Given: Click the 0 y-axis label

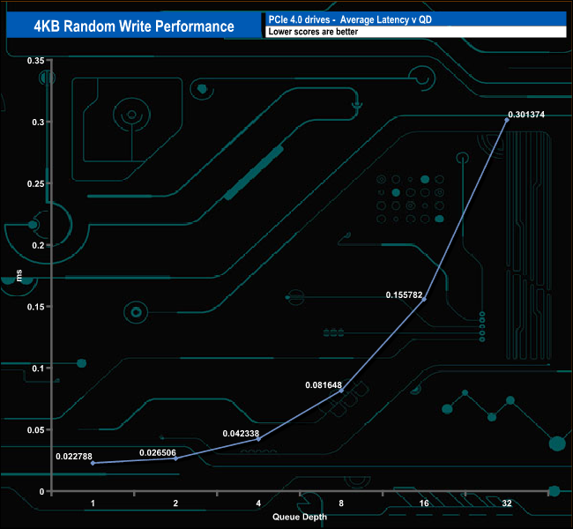Looking at the screenshot, I should click(x=42, y=492).
